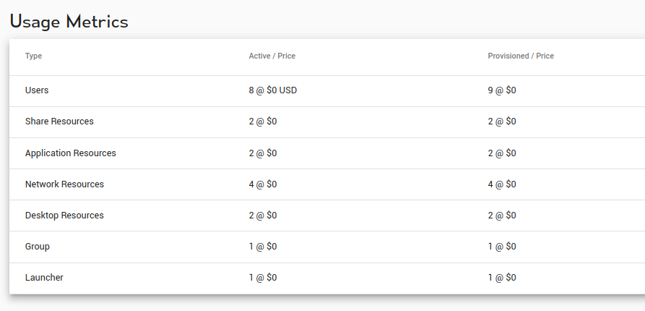Click the Network Resources active value 4 @ $0
Image resolution: width=645 pixels, height=311 pixels.
263,184
